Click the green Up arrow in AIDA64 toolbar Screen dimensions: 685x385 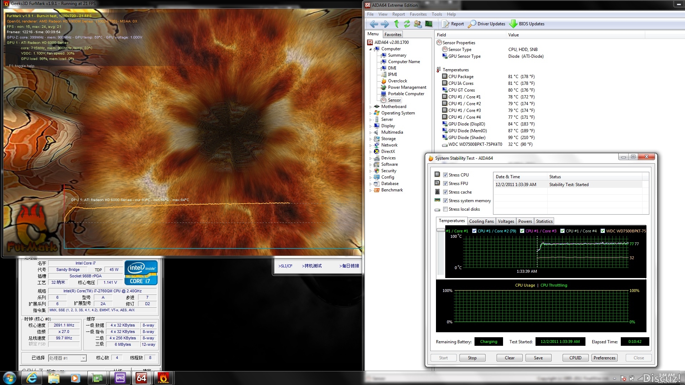pos(396,24)
